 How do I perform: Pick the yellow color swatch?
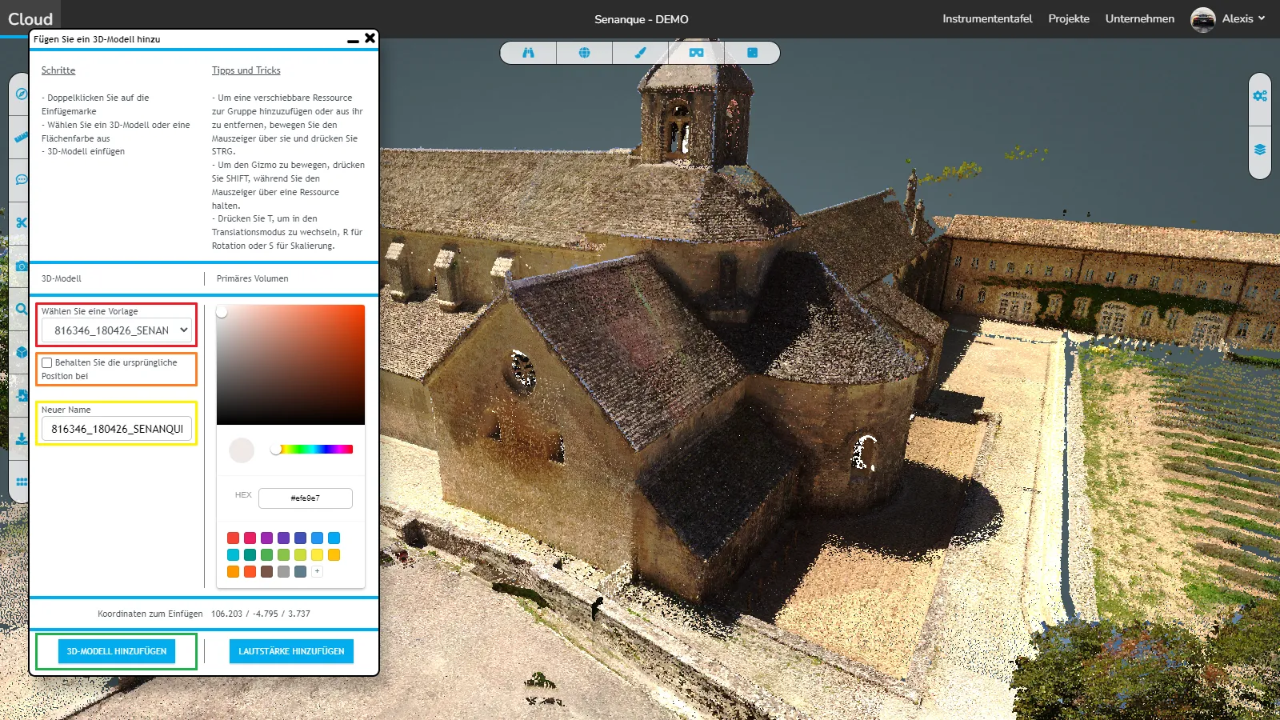[317, 554]
